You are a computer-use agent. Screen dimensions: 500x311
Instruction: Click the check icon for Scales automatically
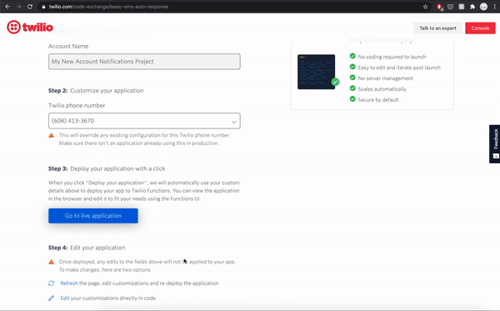(352, 88)
